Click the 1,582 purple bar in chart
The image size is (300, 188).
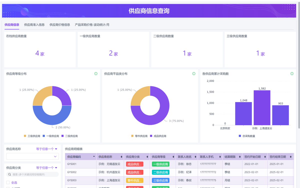pos(262,108)
